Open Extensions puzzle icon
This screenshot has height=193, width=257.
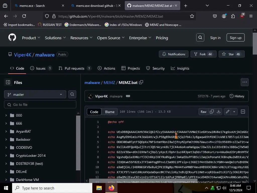[233, 16]
